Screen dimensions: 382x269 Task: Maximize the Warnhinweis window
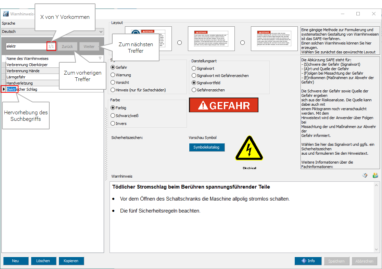[358, 14]
